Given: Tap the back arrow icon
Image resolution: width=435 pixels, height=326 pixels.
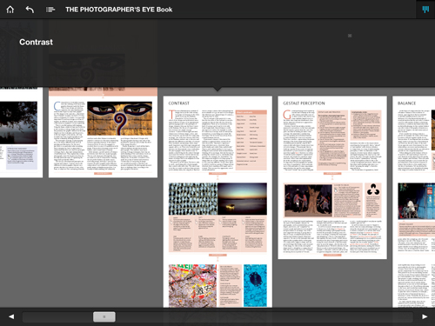Looking at the screenshot, I should coord(30,10).
